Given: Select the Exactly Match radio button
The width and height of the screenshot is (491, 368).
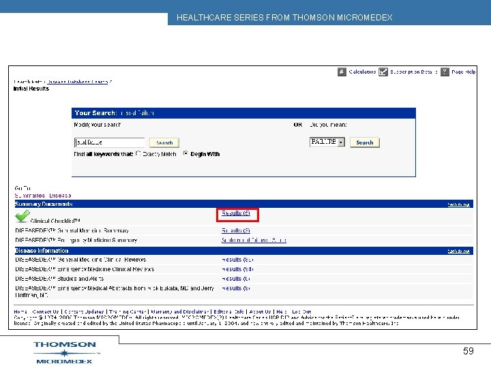Looking at the screenshot, I should 138,153.
